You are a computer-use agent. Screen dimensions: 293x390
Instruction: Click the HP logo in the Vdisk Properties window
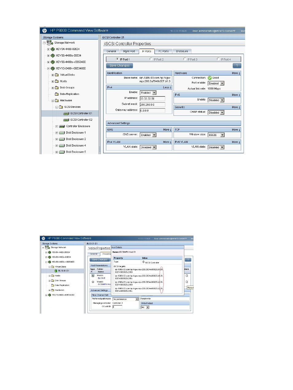pos(43,238)
